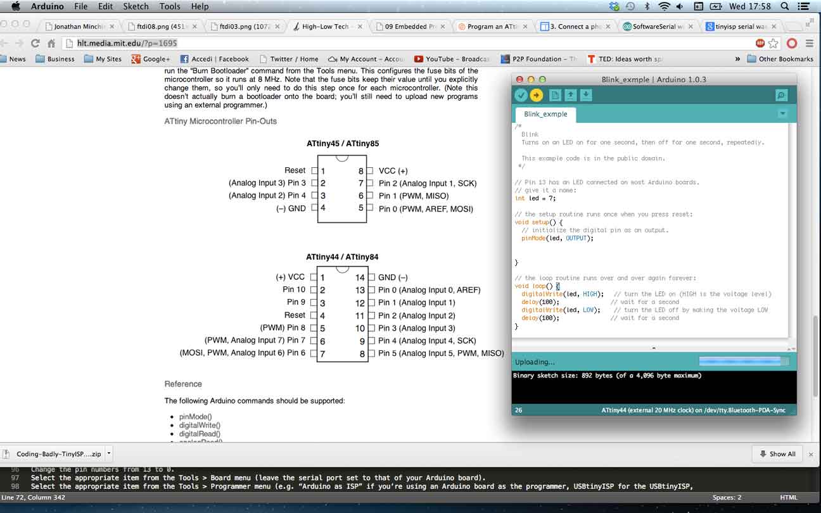The width and height of the screenshot is (821, 513).
Task: Open the Sketch menu
Action: [x=136, y=6]
